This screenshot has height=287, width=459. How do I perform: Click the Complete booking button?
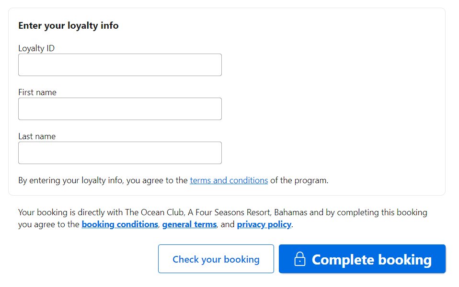tap(362, 259)
